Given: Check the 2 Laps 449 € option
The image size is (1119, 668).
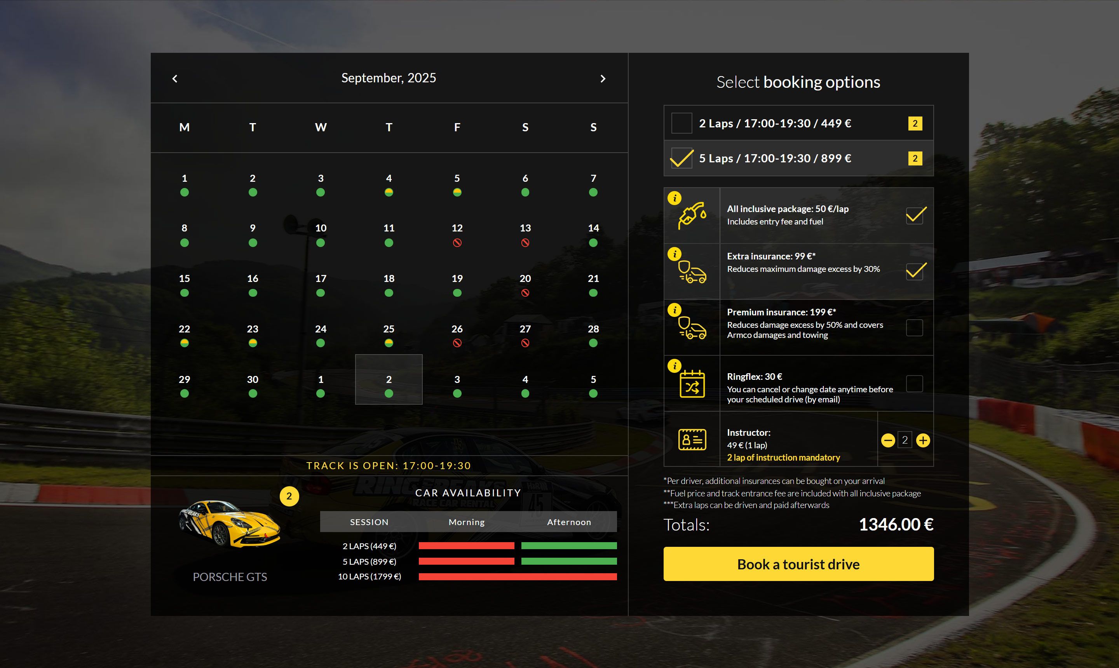Looking at the screenshot, I should pyautogui.click(x=681, y=124).
